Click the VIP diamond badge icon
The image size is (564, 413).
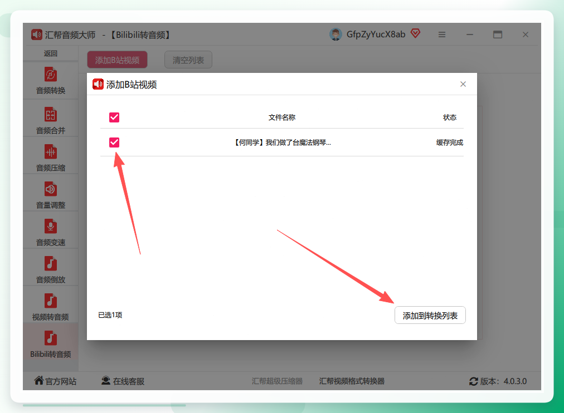coord(415,33)
